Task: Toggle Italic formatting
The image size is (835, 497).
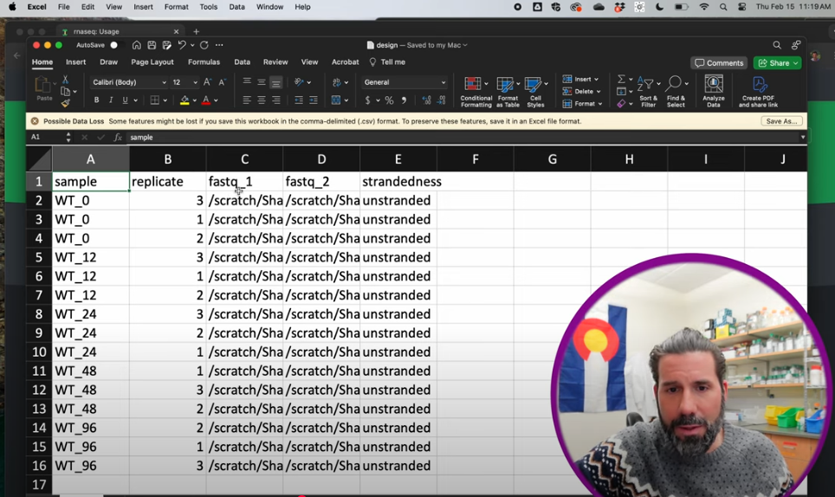Action: coord(111,100)
